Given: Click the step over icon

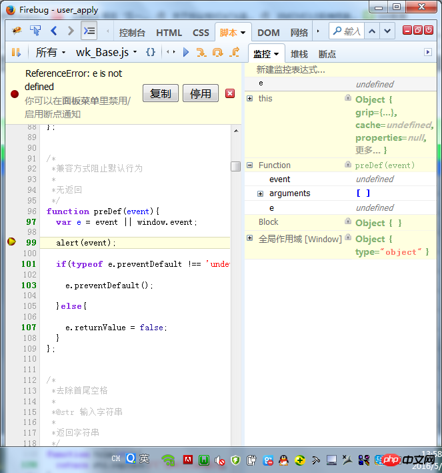Looking at the screenshot, I should 217,52.
